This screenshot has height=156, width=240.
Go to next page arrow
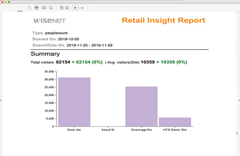pos(67,8)
